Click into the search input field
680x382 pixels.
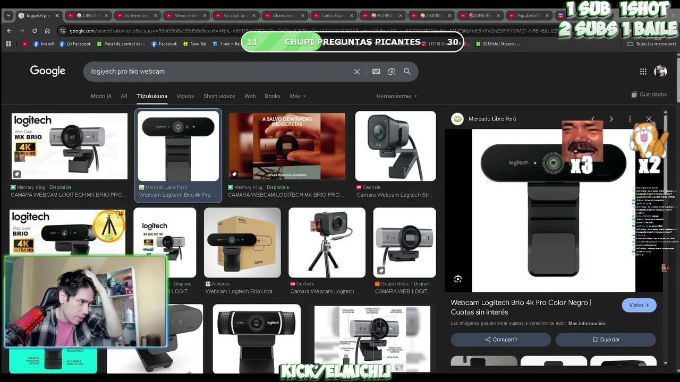coord(218,72)
